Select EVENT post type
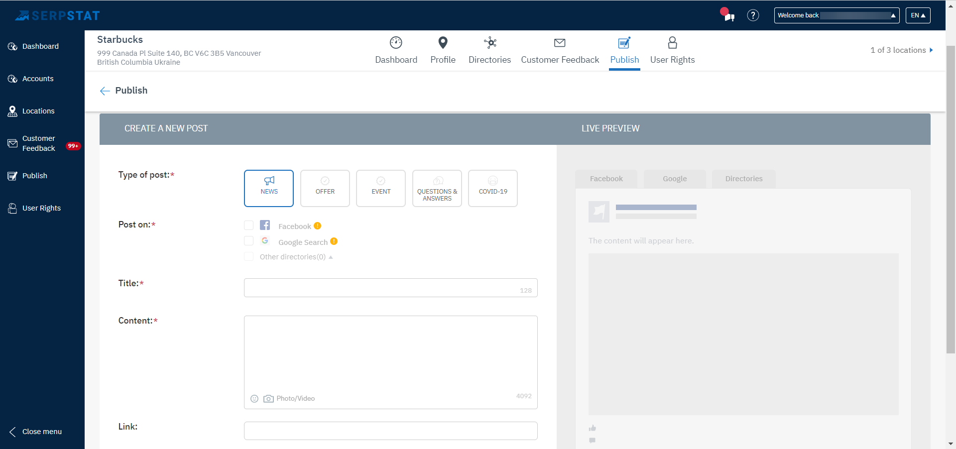The image size is (956, 449). point(381,188)
